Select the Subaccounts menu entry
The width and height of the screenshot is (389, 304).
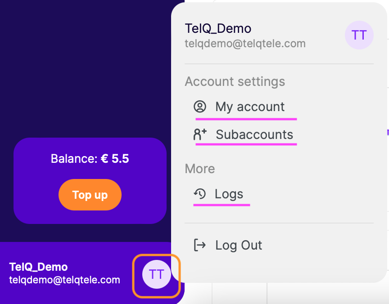click(x=254, y=134)
